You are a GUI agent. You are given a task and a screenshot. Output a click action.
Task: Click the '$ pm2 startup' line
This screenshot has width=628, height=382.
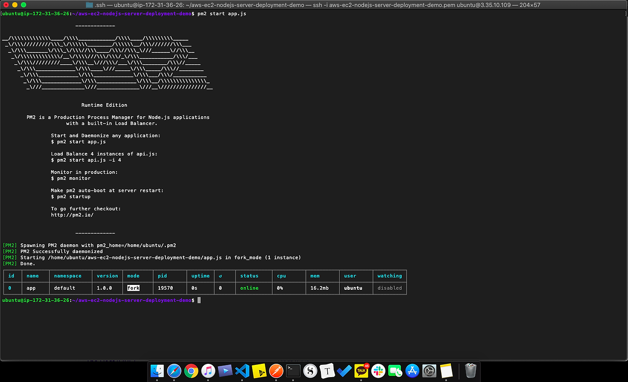click(71, 197)
